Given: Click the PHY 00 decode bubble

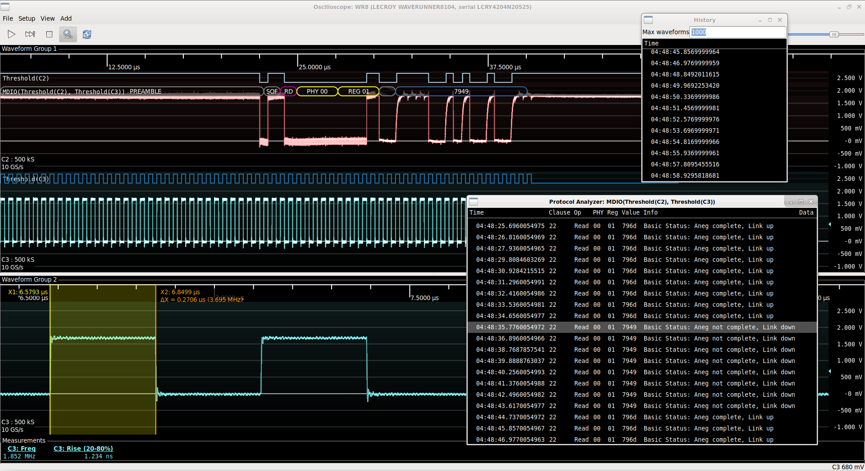Looking at the screenshot, I should (x=317, y=91).
